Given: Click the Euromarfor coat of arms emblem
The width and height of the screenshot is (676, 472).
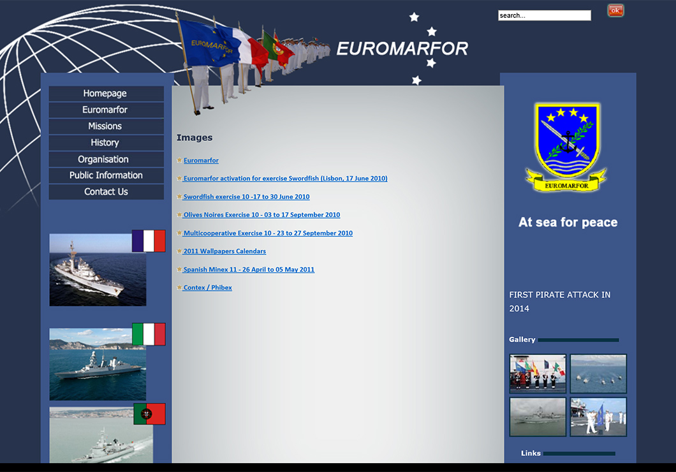Looking at the screenshot, I should tap(566, 147).
